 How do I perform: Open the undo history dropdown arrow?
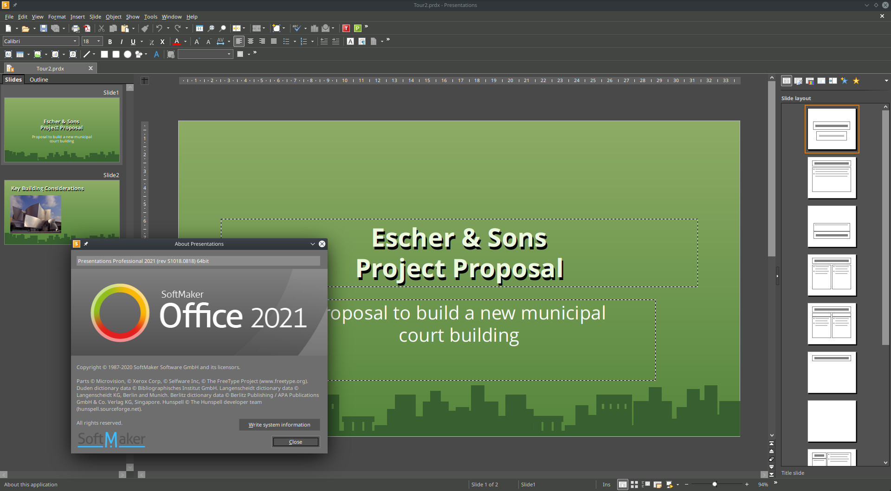coord(168,28)
